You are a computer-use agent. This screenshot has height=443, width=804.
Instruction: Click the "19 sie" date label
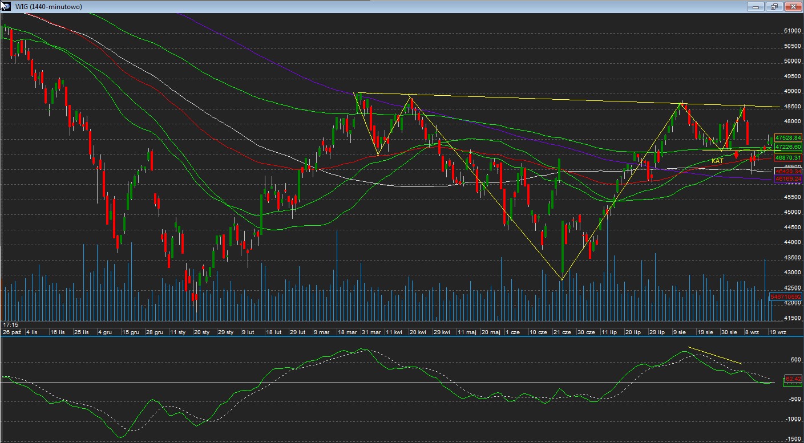tap(705, 331)
